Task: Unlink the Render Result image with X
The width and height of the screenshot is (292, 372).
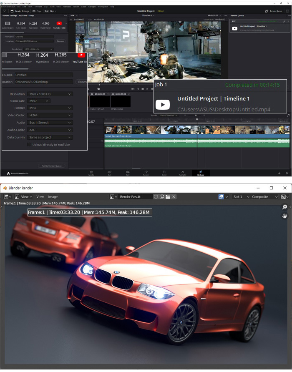Action: pos(174,197)
